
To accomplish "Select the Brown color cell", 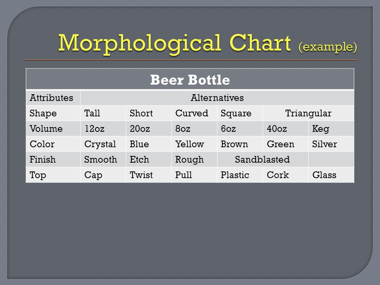I will (x=240, y=144).
